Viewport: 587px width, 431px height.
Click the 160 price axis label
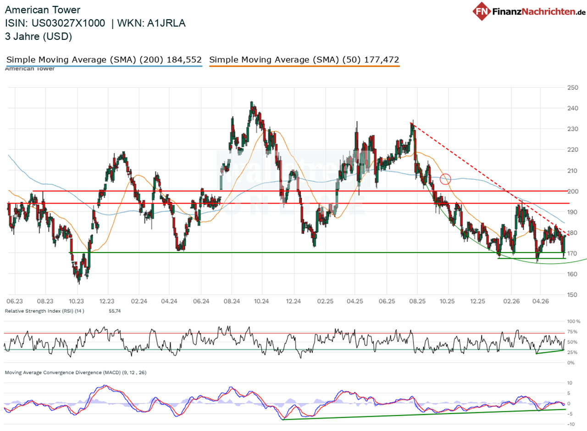(x=572, y=274)
